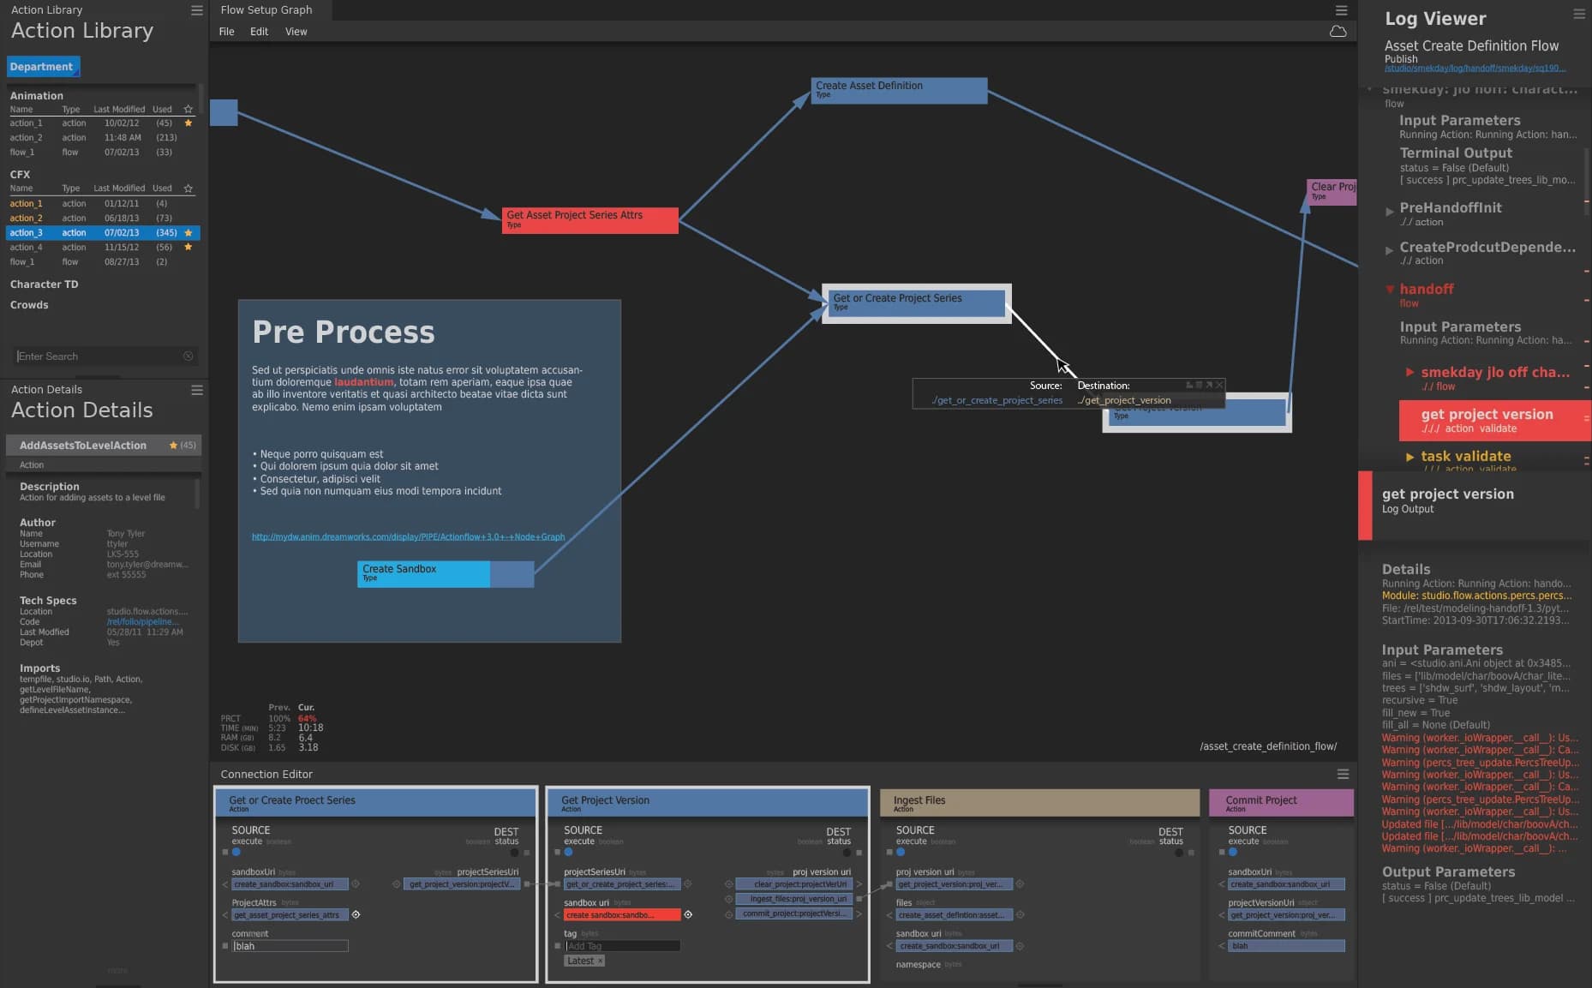1592x988 pixels.
Task: Select the red Get Asset Project Series Attrs node
Action: [x=590, y=220]
